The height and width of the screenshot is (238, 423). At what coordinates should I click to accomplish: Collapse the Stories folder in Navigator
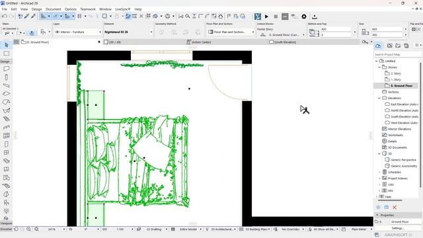(x=379, y=67)
